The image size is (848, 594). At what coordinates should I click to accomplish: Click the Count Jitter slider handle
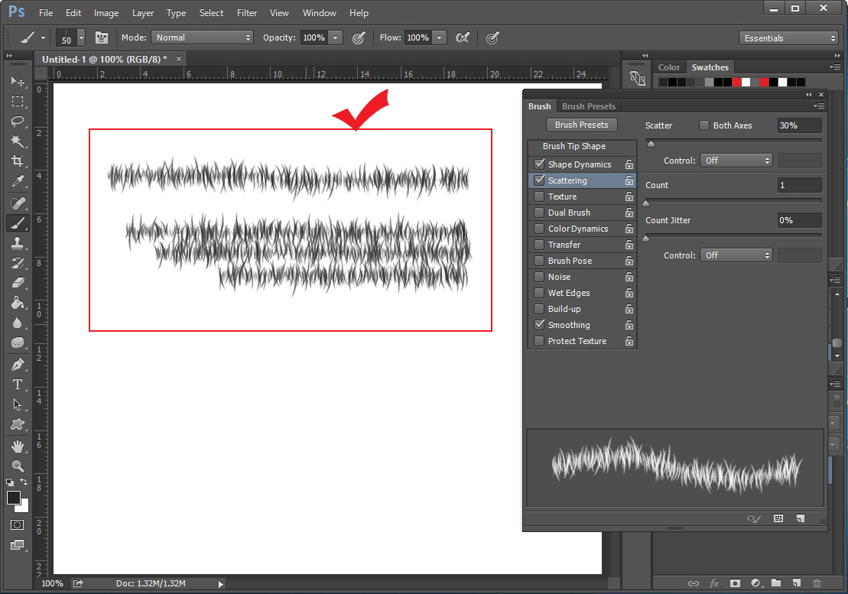(645, 239)
